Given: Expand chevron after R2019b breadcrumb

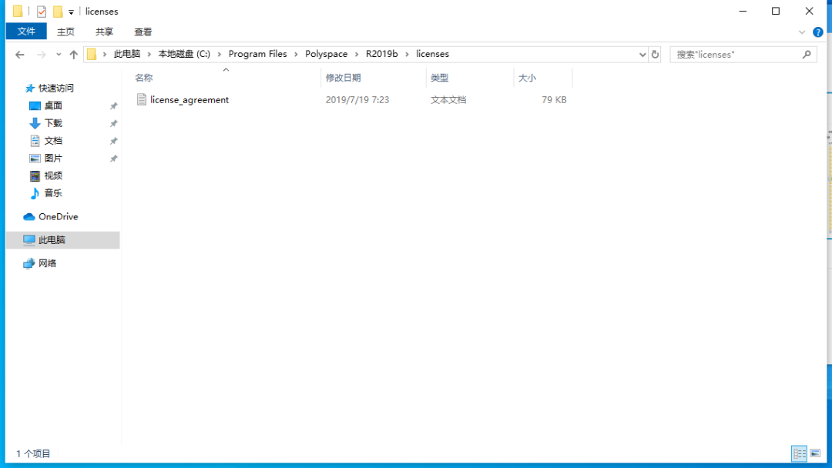Looking at the screenshot, I should click(x=407, y=54).
